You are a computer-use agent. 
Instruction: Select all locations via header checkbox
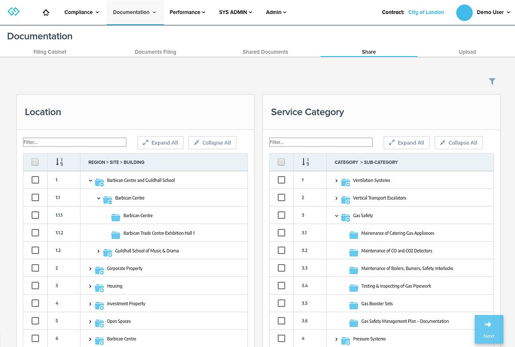coord(35,162)
